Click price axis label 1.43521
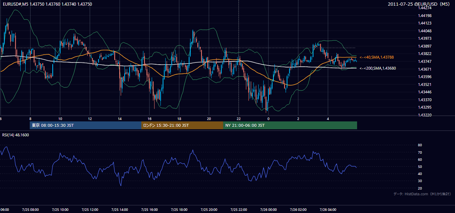455x213 pixels. point(424,84)
